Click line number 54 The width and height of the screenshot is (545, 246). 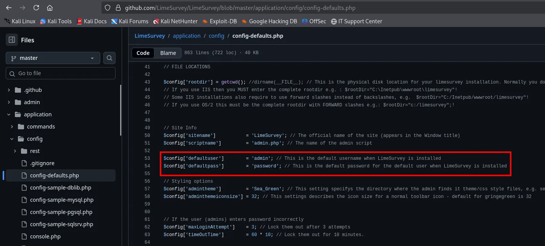[147, 166]
